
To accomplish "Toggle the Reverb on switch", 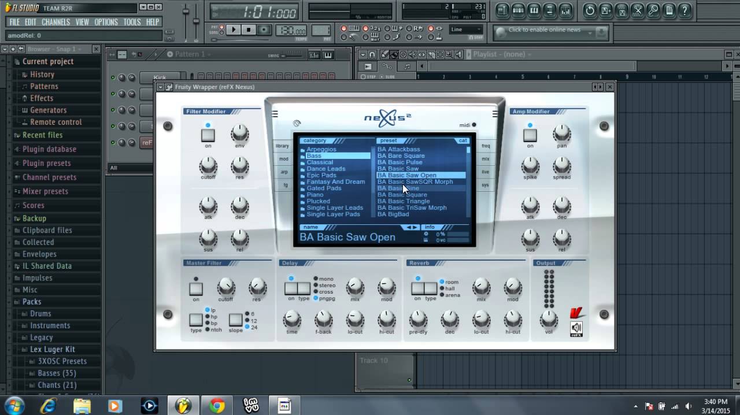I will (417, 288).
